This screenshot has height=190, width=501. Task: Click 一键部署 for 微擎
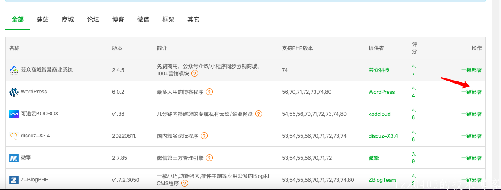click(471, 158)
